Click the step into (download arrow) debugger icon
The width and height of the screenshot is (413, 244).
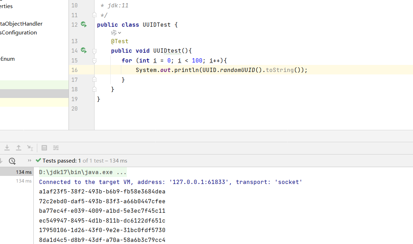pyautogui.click(x=7, y=148)
